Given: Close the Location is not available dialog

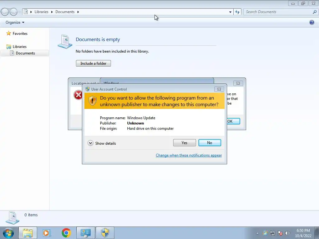Looking at the screenshot, I should 238,83.
